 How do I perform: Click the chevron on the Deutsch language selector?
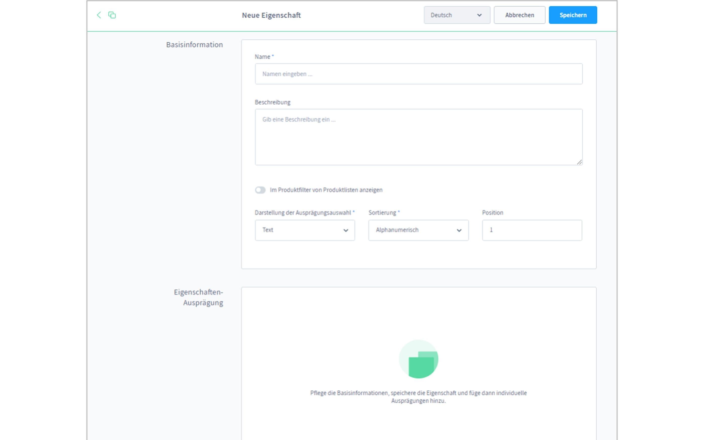(479, 15)
